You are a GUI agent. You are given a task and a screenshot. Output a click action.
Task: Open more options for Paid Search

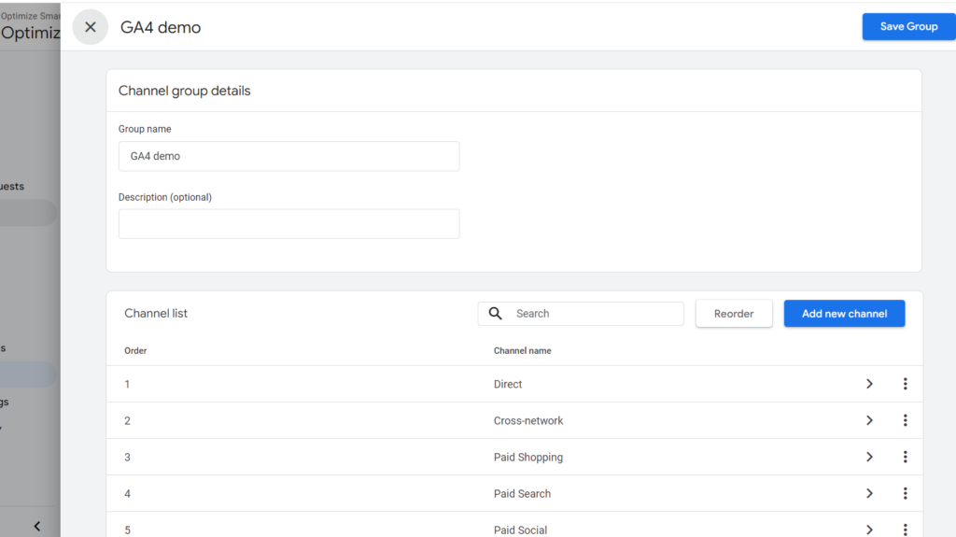[906, 493]
